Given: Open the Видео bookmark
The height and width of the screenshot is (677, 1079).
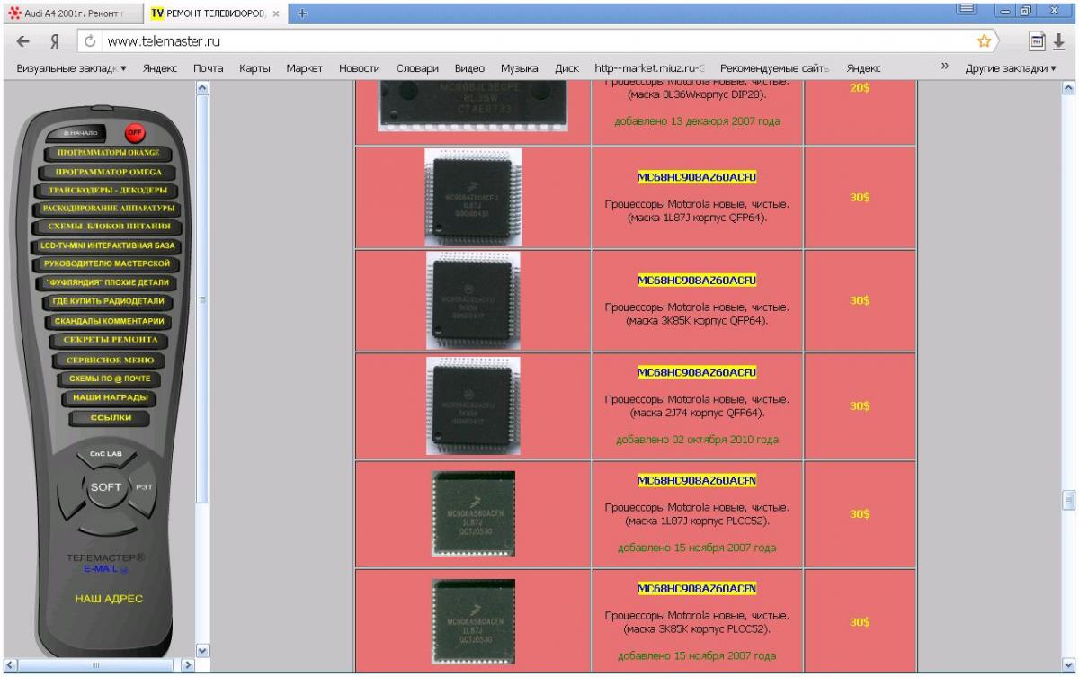Looking at the screenshot, I should (x=470, y=67).
